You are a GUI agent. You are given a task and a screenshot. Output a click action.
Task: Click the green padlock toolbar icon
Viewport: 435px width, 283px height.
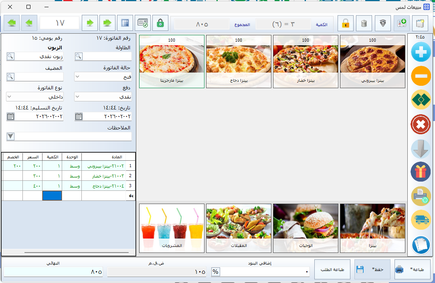coord(160,23)
